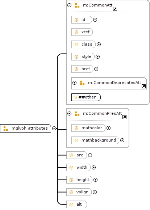Expand the mathbackground attribute details

click(x=122, y=140)
